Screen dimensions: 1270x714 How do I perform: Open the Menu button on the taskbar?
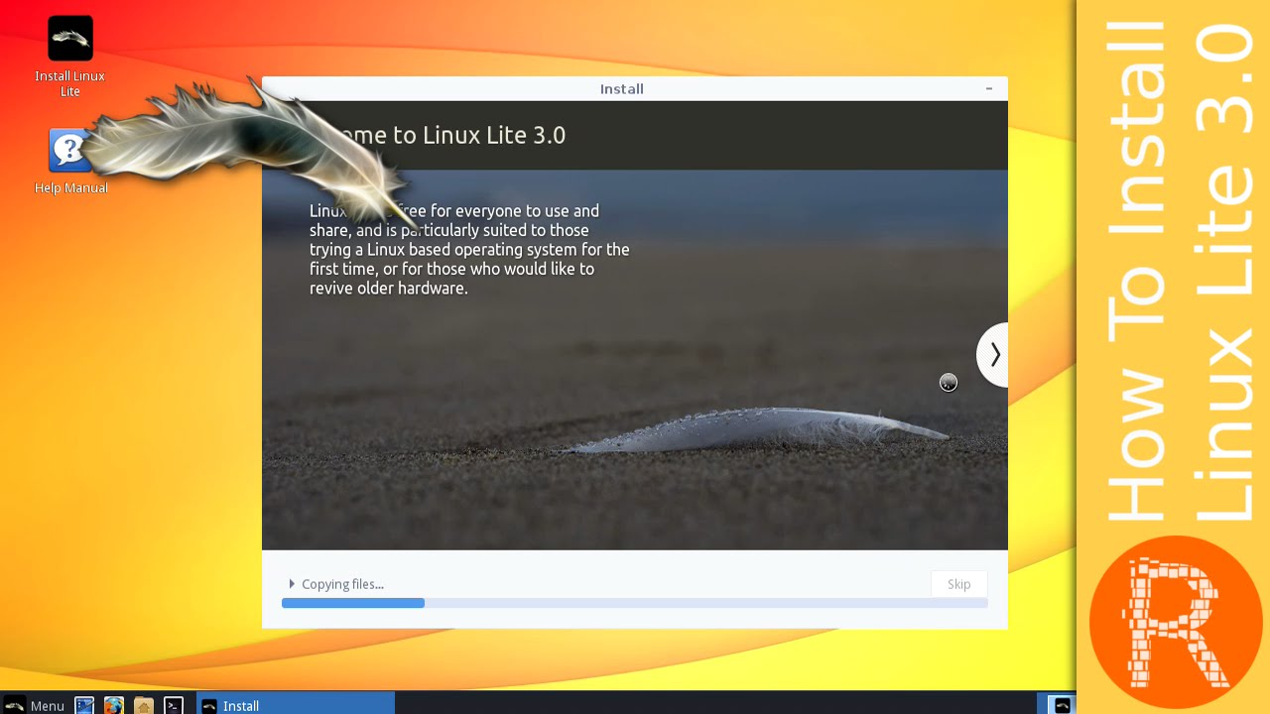coord(35,705)
